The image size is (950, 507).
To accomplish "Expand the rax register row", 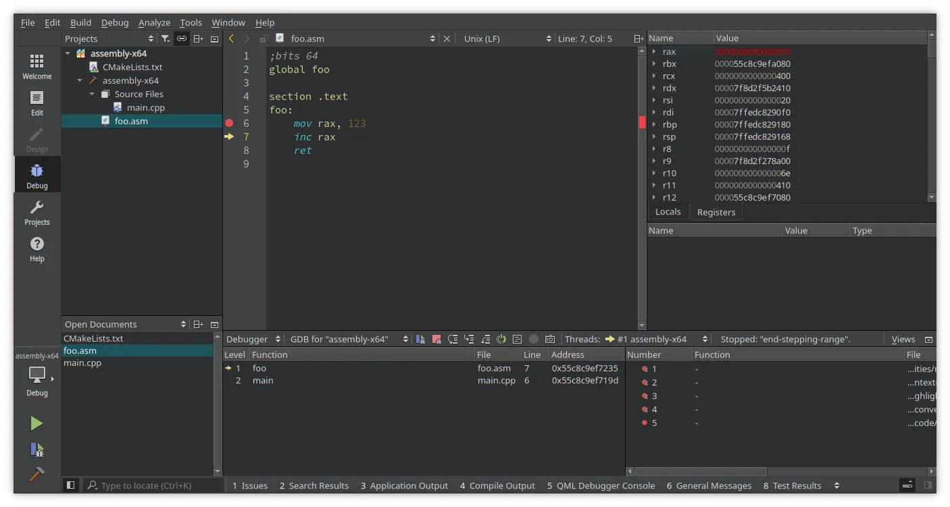I will click(x=653, y=52).
